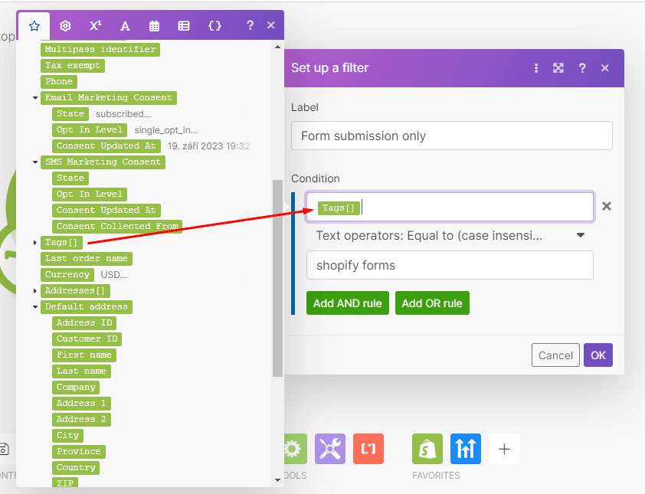
Task: Click the Add AND rule button
Action: 347,303
